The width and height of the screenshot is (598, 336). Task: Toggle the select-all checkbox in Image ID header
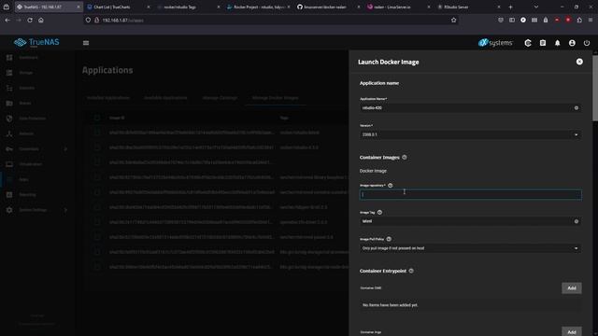coord(97,118)
